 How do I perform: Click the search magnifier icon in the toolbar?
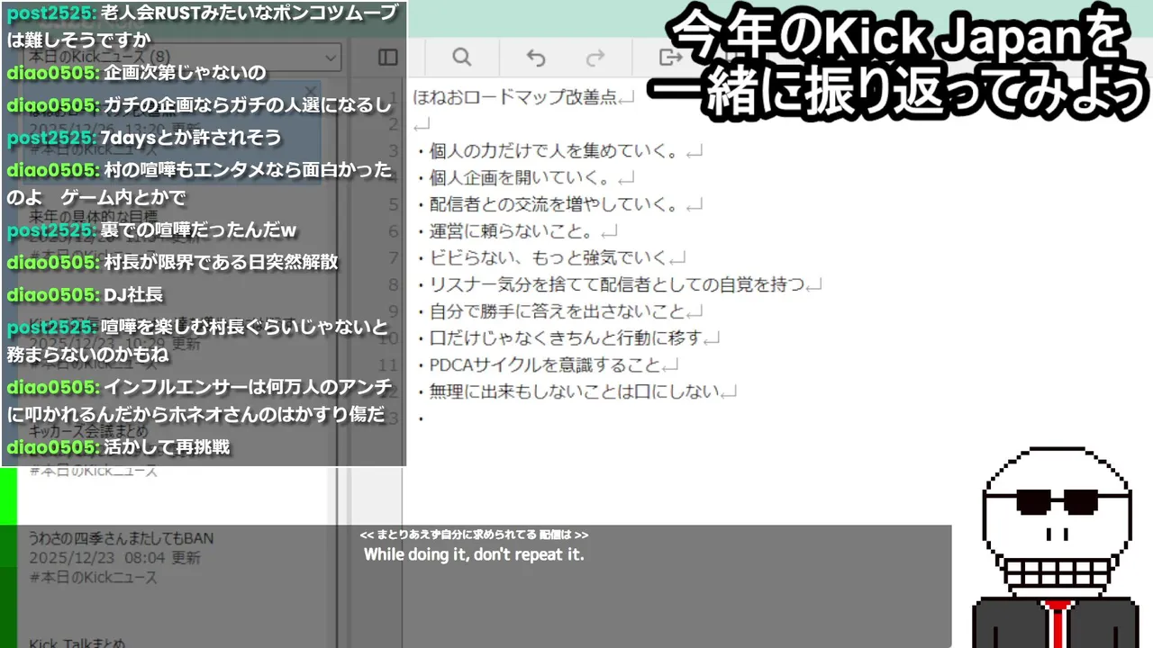tap(461, 58)
